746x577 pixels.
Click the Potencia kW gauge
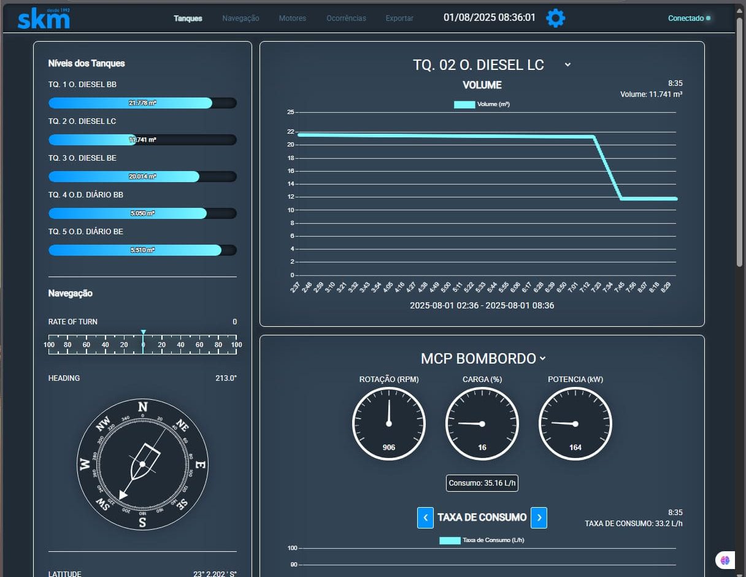click(x=575, y=424)
